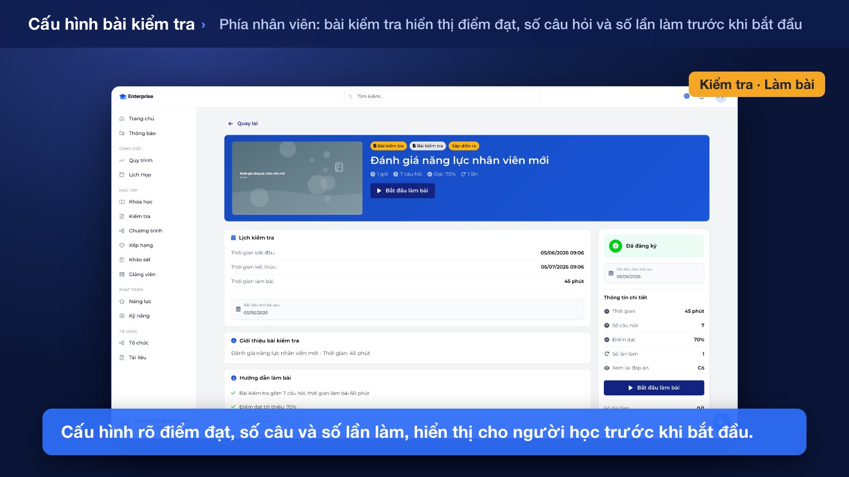Click the exam introduction description text

tap(300, 354)
